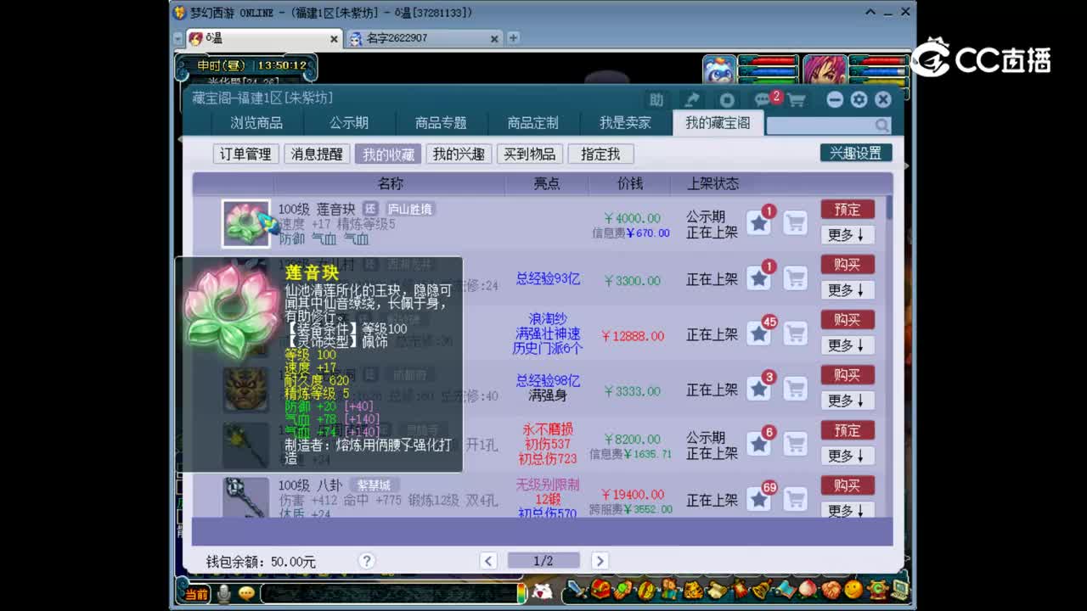The image size is (1087, 611).
Task: Expand 更多 for the ¥4000.00 莲音玦 row
Action: tap(848, 235)
